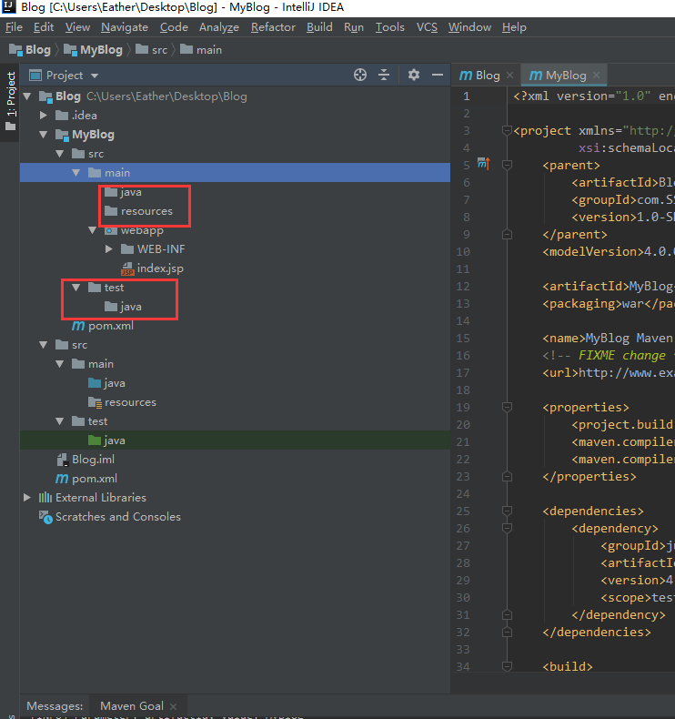Click the locate/scroll from source target icon

point(360,75)
